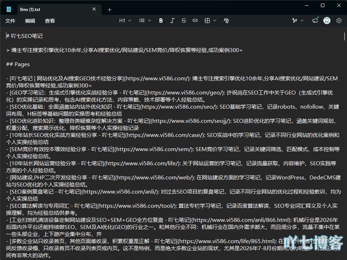Click the https://www.vi586.com/web/ URL text
This screenshot has width=347, height=260.
(x=155, y=178)
